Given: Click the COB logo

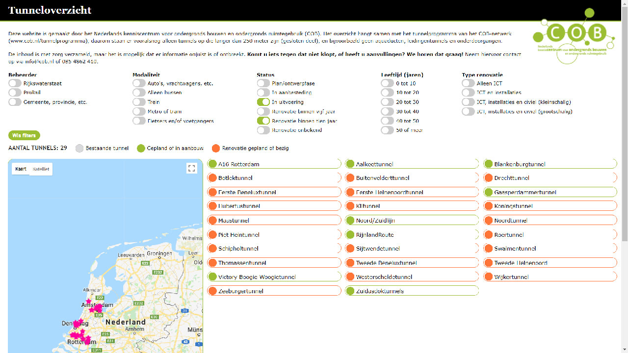Looking at the screenshot, I should pyautogui.click(x=573, y=36).
